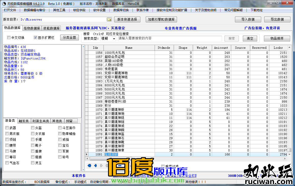Enable the 中文切换 checkbox
295x186 pixels.
9,38
